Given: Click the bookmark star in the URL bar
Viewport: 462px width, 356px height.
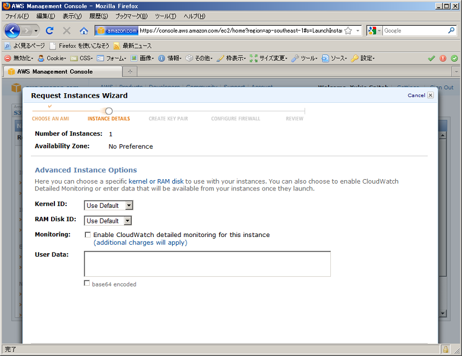Looking at the screenshot, I should click(x=348, y=31).
